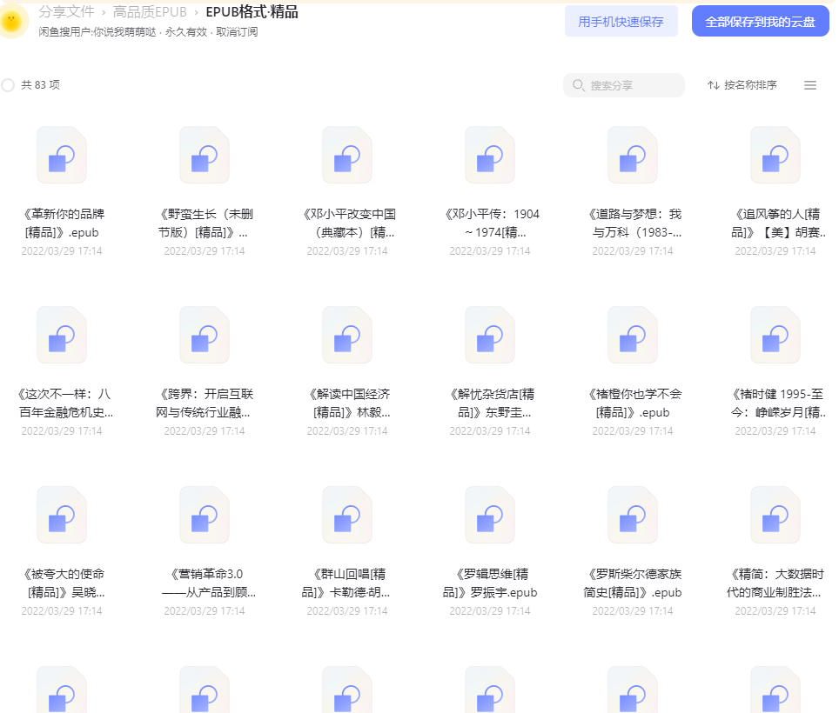Open the file icon for 《解忧杂货店[精品]》
The height and width of the screenshot is (713, 839).
tap(490, 335)
